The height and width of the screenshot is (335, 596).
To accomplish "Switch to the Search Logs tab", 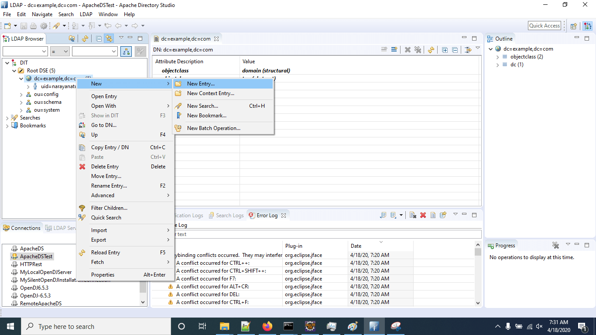I will point(226,215).
